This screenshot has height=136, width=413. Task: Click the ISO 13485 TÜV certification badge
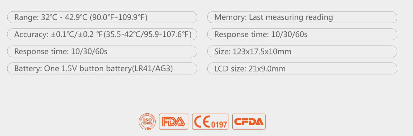coord(147,121)
